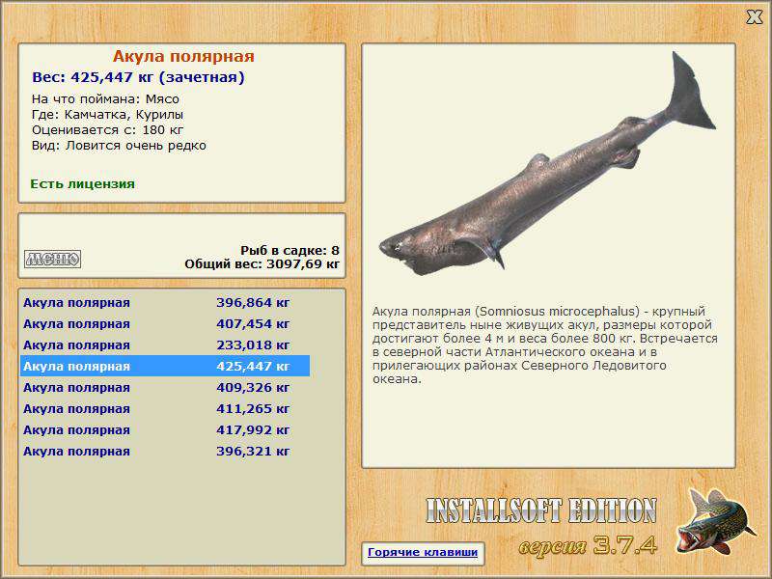Viewport: 772px width, 579px height.
Task: Select the 417,992 кг shark row
Action: 165,429
